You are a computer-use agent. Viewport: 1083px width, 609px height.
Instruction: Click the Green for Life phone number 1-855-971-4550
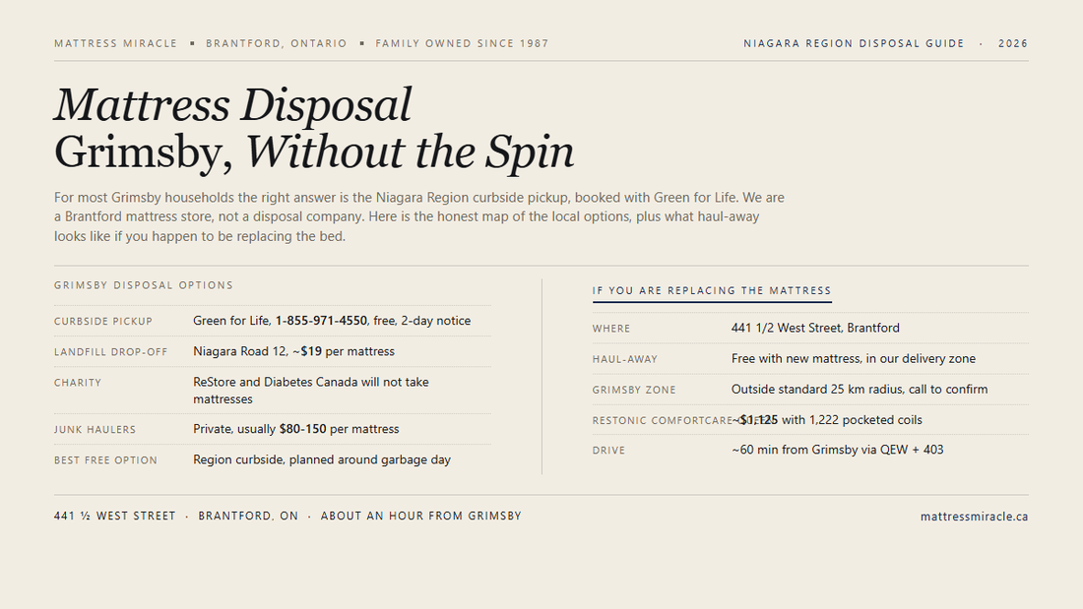pyautogui.click(x=321, y=321)
